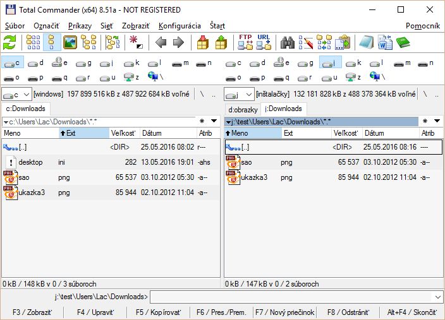445x320 pixels.
Task: Click the F8 / Odstrániť button
Action: 348,312
